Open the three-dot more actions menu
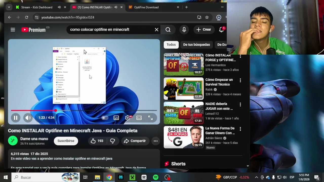 (156, 141)
